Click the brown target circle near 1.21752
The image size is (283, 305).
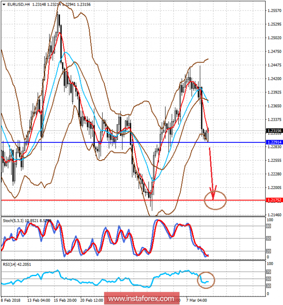215,200
